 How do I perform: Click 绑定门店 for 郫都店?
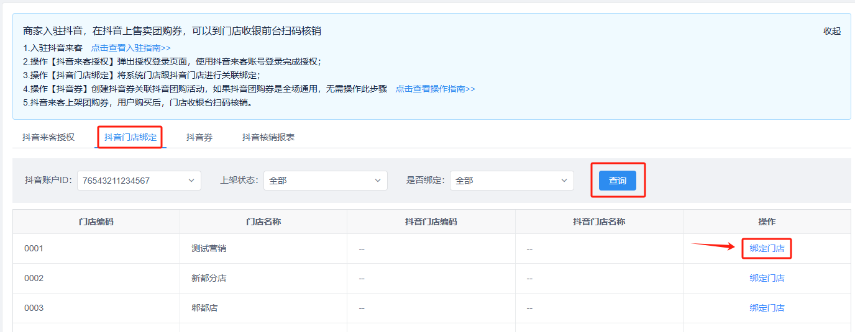tap(767, 308)
